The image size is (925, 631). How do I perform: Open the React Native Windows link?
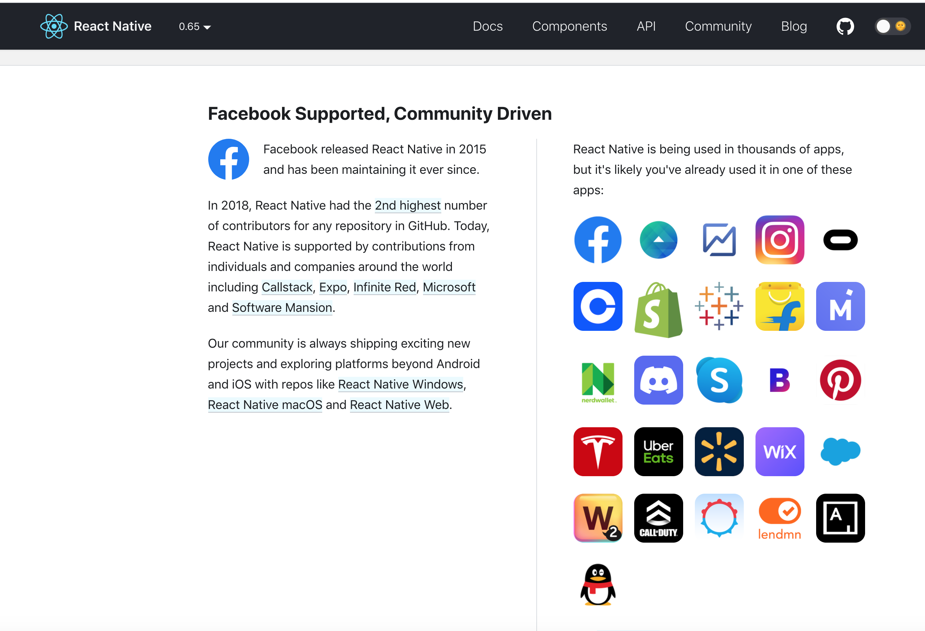[400, 384]
